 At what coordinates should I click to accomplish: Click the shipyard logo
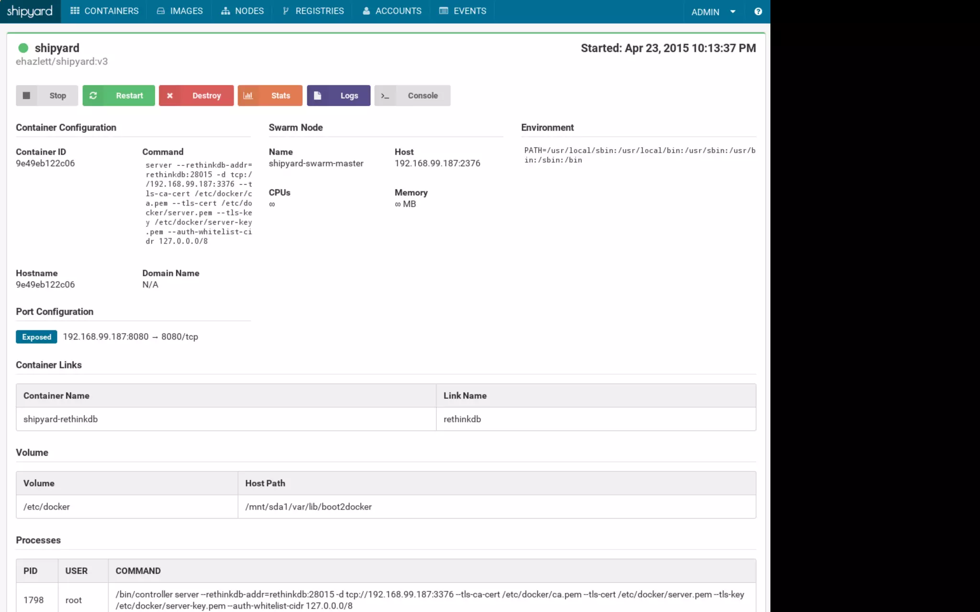30,11
